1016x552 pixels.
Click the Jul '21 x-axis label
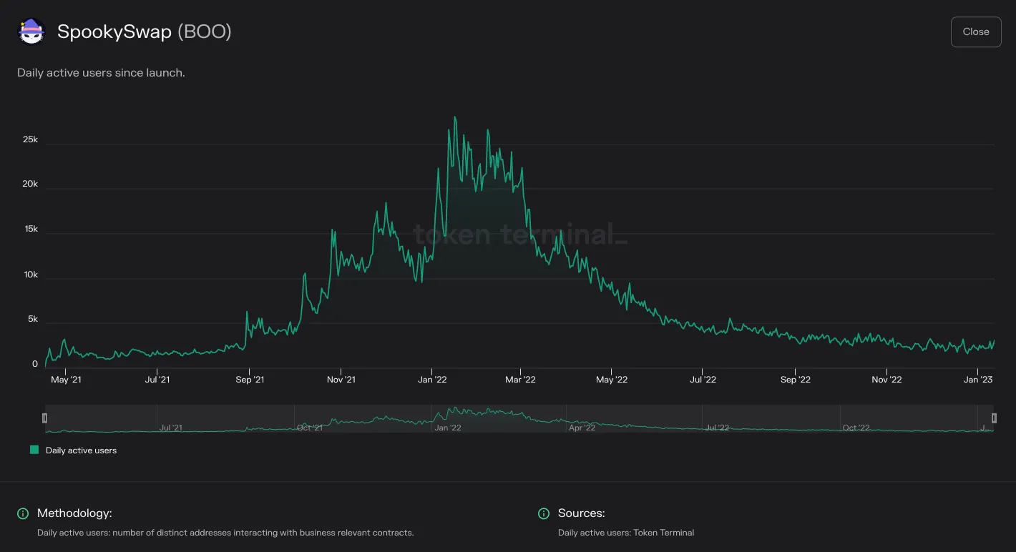157,380
